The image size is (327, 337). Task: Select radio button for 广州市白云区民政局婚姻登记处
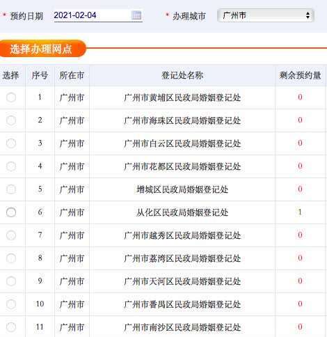(11, 143)
